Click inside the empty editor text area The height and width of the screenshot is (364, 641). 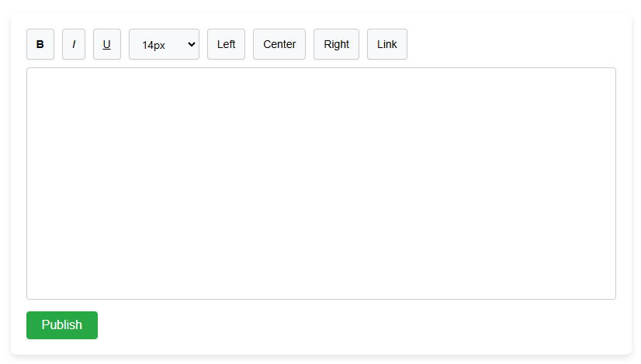[x=320, y=183]
